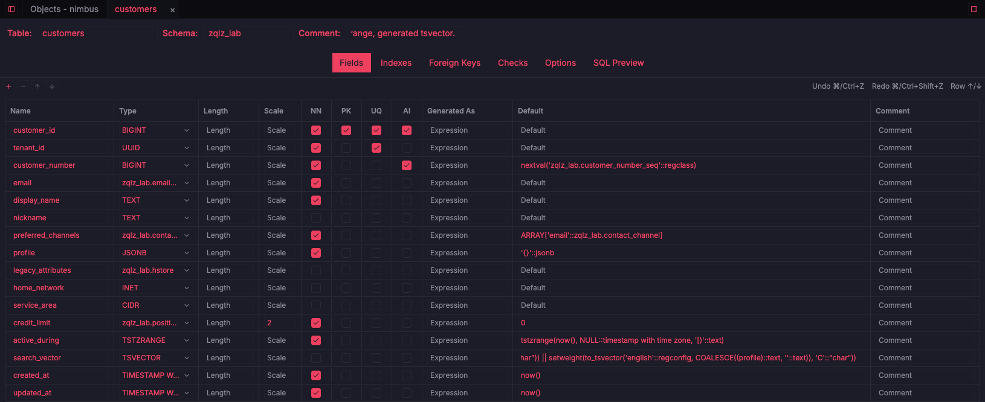The height and width of the screenshot is (402, 985).
Task: Click the Expression cell for tenant_id
Action: 467,148
